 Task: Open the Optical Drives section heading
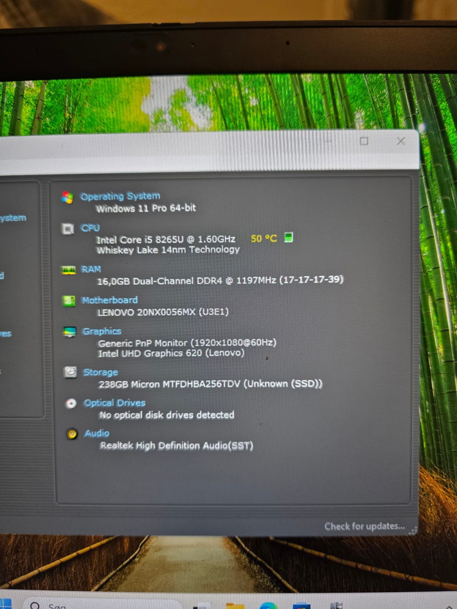(x=115, y=403)
